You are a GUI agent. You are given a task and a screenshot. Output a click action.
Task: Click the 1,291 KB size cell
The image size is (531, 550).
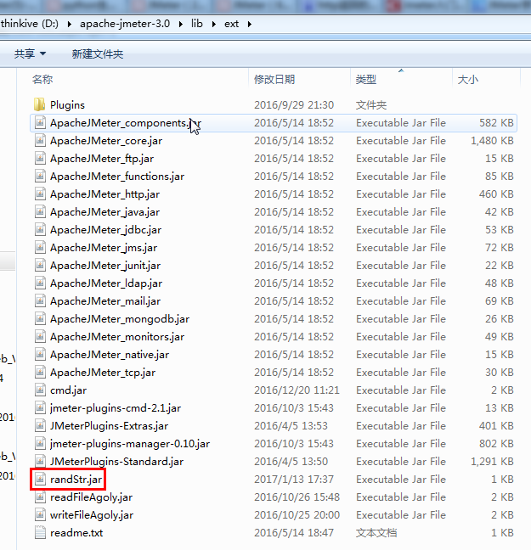(x=492, y=461)
